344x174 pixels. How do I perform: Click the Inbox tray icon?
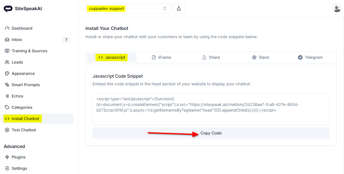coord(7,40)
